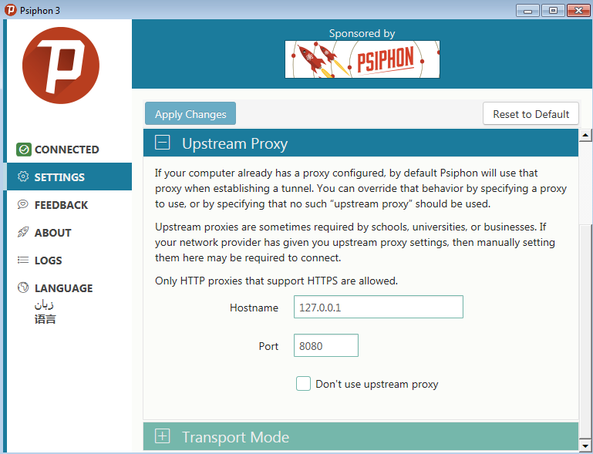The image size is (593, 454).
Task: Click the Feedback speech bubble icon
Action: [23, 204]
